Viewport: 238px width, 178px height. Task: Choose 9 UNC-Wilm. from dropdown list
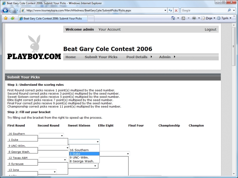[84, 158]
